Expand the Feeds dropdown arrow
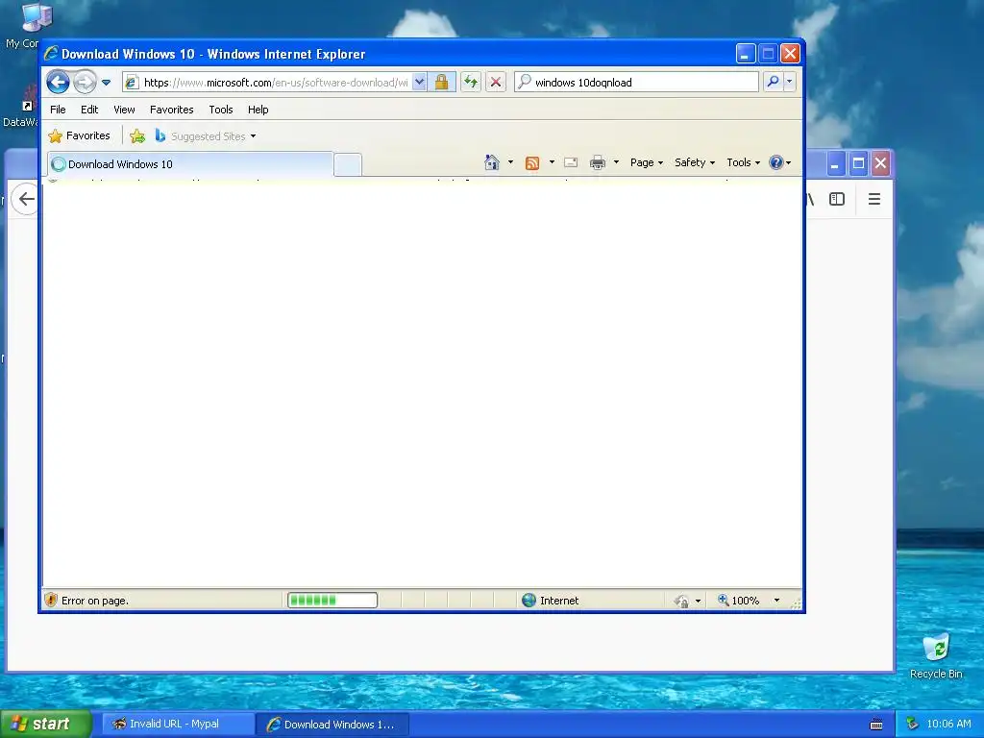 click(x=552, y=162)
